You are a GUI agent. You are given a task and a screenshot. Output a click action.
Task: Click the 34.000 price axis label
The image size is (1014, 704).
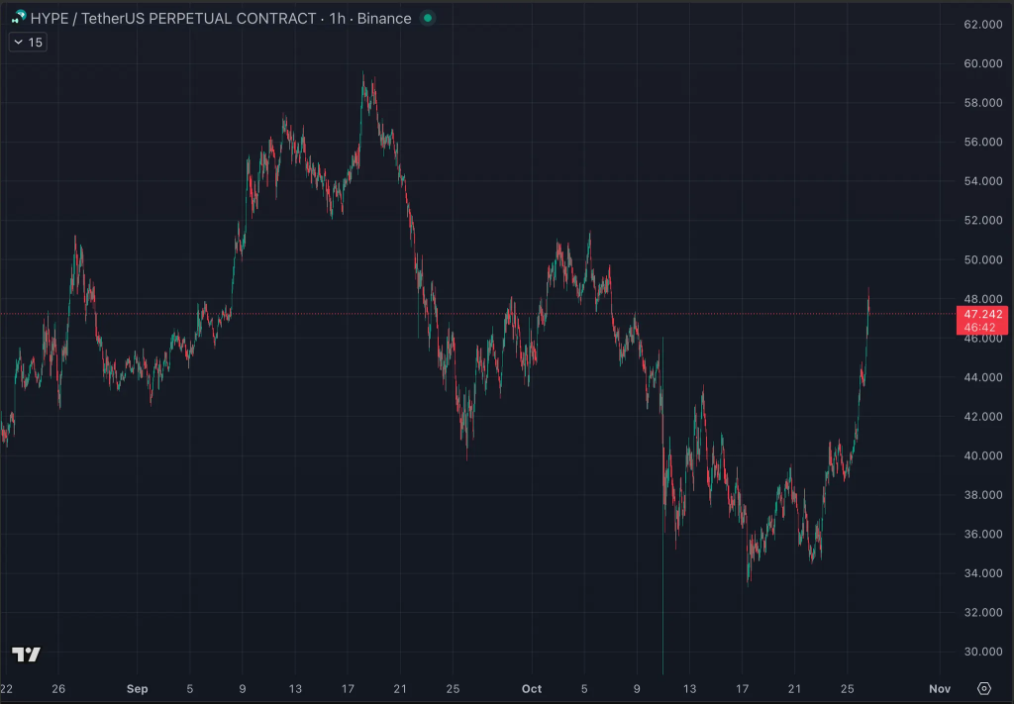click(x=981, y=573)
